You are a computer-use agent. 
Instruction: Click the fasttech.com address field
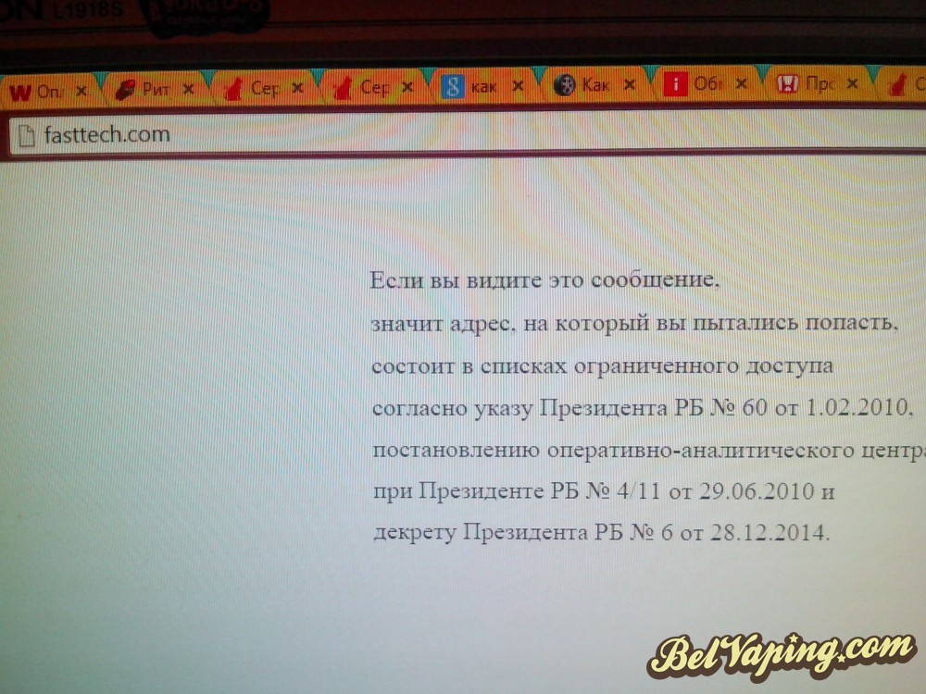467,135
